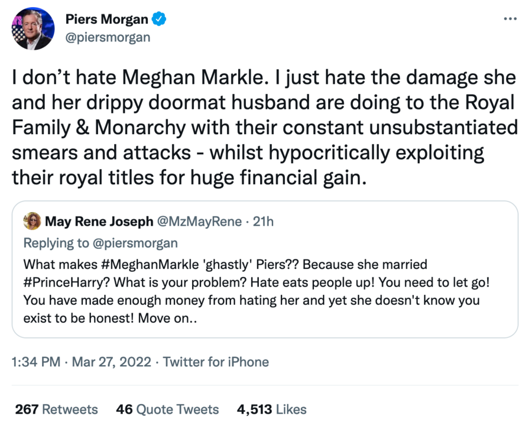Click the @MzMayRene handle
The height and width of the screenshot is (426, 532).
[198, 222]
